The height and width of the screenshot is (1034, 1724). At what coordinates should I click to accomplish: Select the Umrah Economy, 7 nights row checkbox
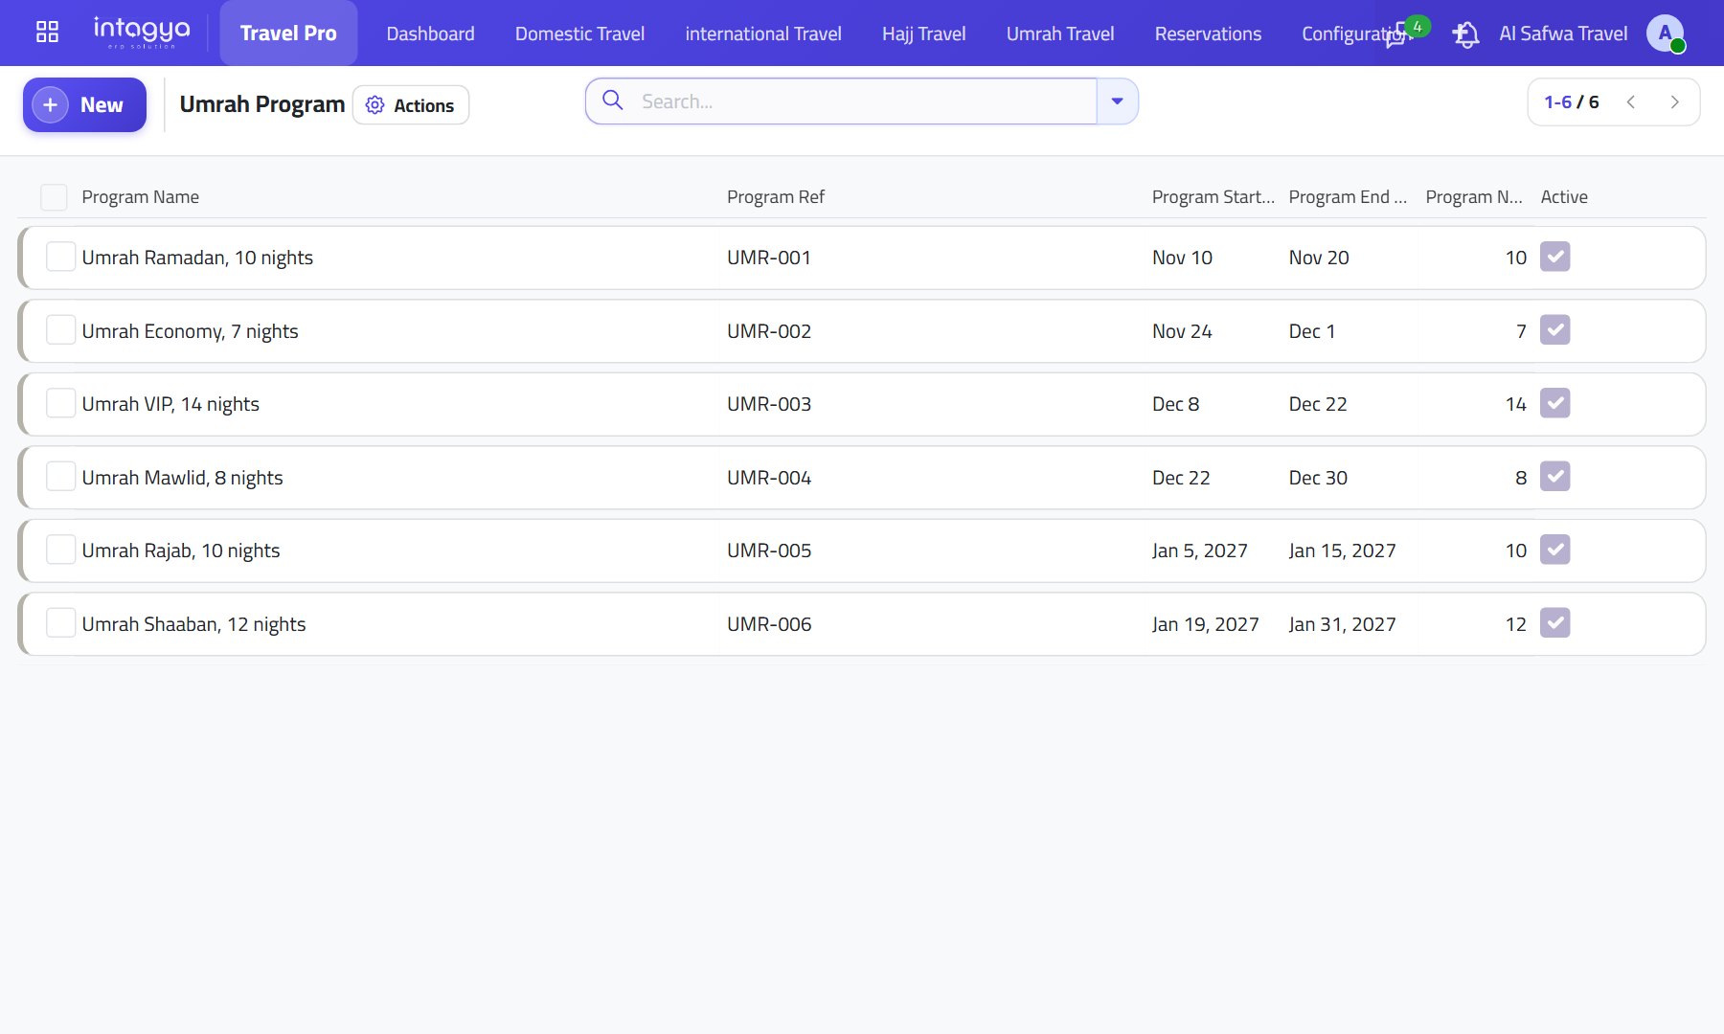pos(61,330)
